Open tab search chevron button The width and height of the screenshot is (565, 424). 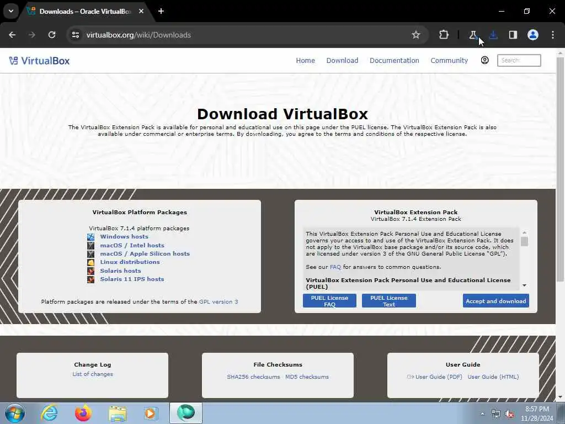(x=11, y=11)
